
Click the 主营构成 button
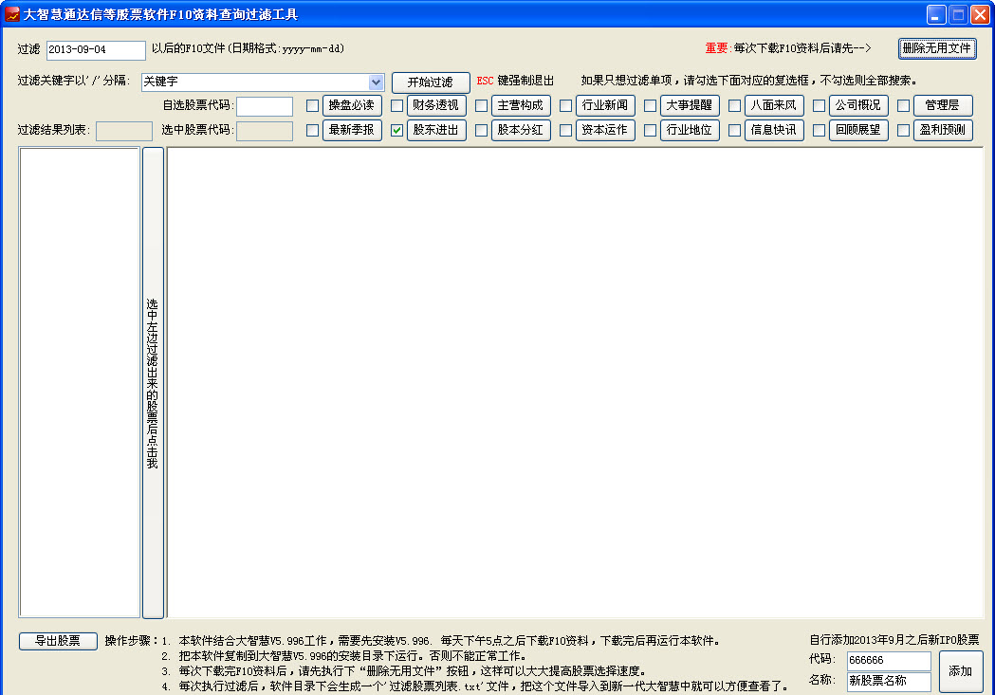pyautogui.click(x=521, y=105)
